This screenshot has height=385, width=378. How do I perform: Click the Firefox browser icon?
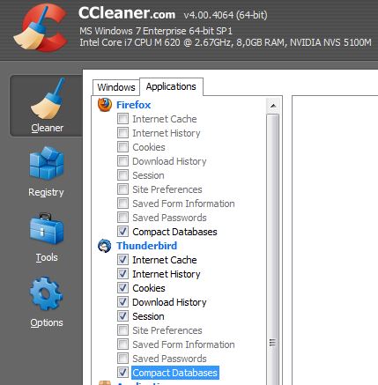(105, 105)
